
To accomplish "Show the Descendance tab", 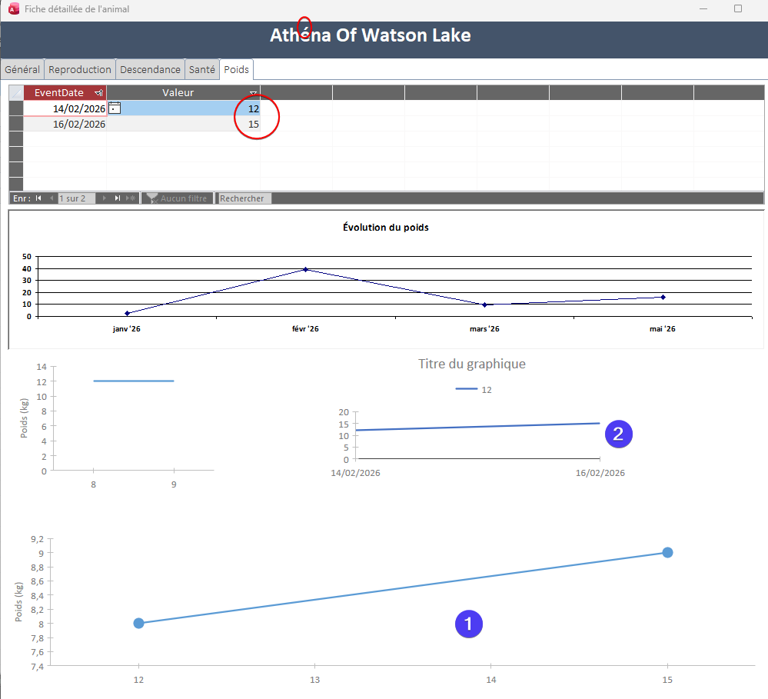I will pos(150,69).
